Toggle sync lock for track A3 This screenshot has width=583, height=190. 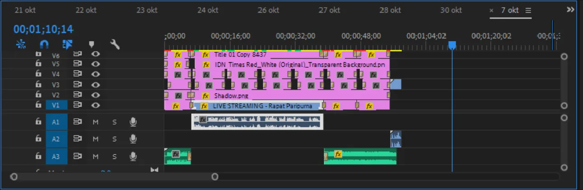click(78, 157)
